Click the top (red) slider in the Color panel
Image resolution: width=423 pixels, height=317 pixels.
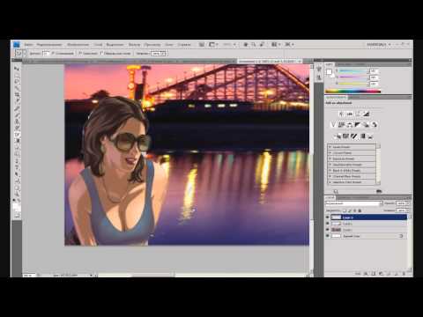[x=352, y=71]
